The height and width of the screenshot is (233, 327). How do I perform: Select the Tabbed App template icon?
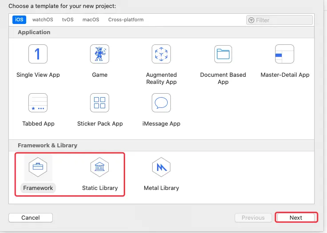[x=38, y=103]
